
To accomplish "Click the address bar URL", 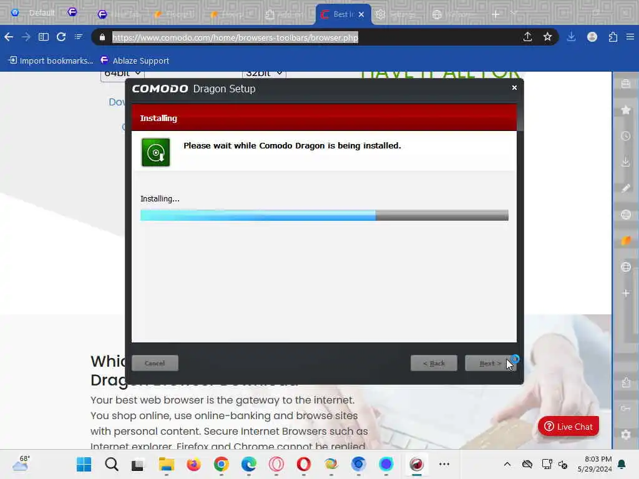I will point(235,37).
